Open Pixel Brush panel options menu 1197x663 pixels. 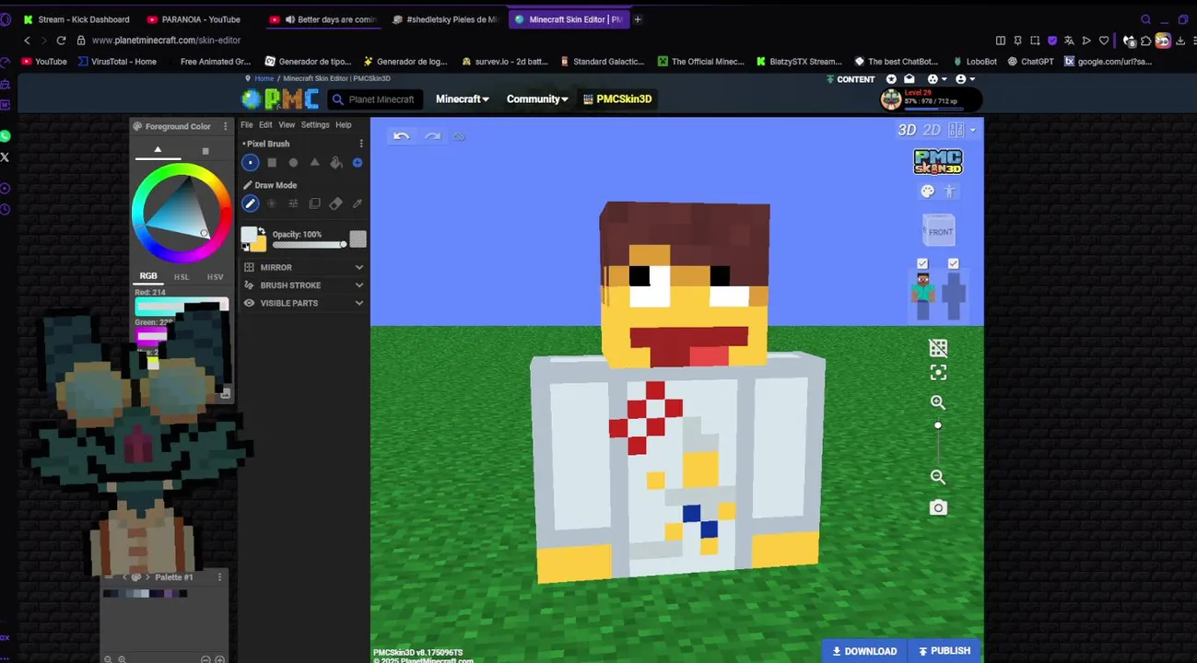361,144
